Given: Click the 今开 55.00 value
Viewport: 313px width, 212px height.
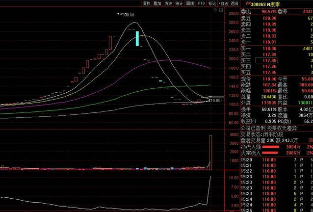Looking at the screenshot, I should (x=307, y=79).
